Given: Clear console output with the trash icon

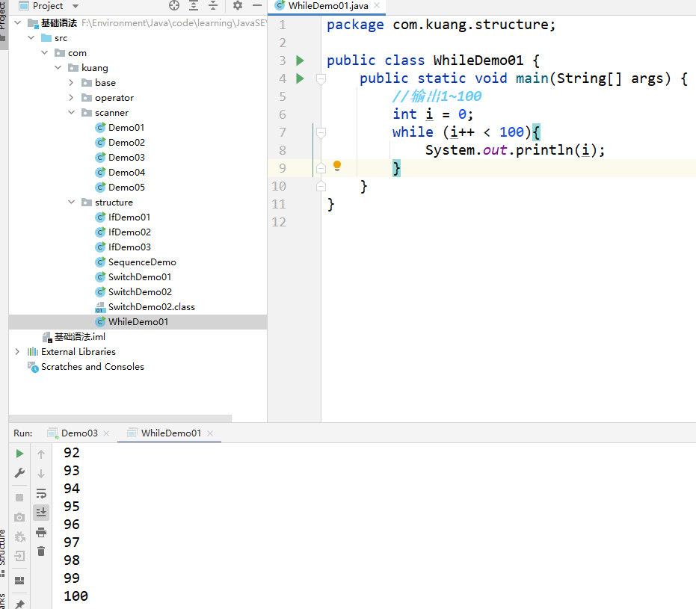Looking at the screenshot, I should click(41, 551).
